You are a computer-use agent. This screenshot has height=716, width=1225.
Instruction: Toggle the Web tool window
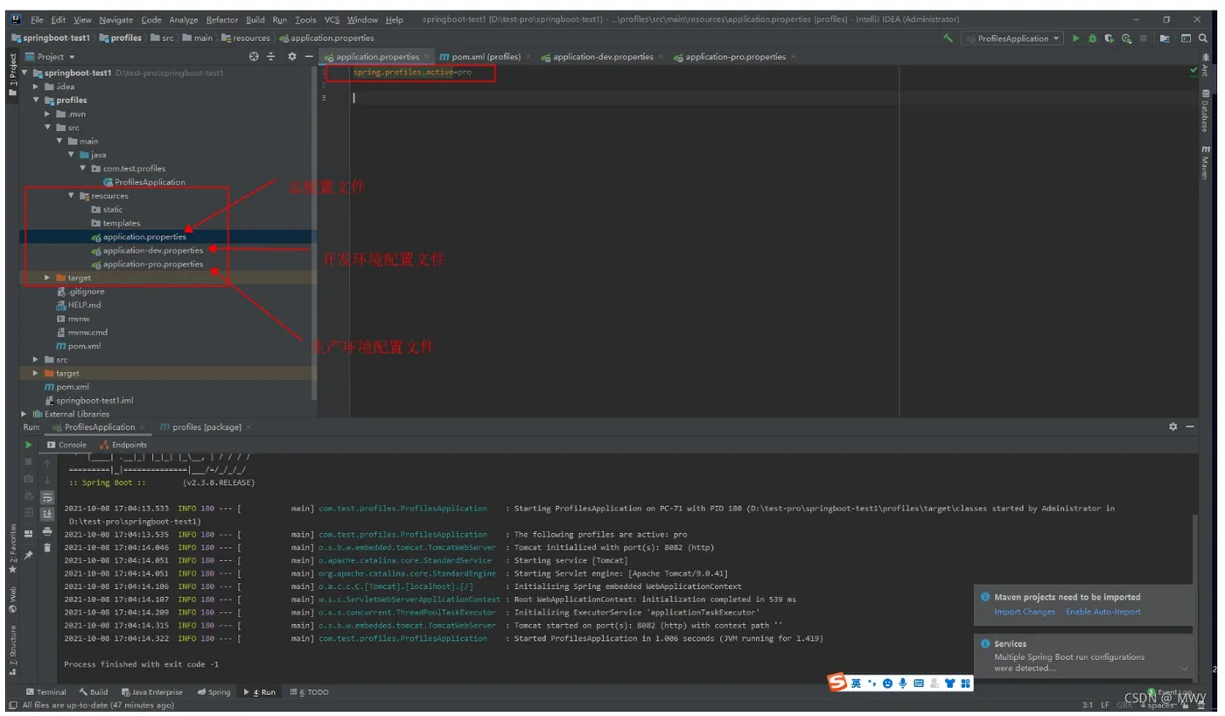pyautogui.click(x=12, y=600)
